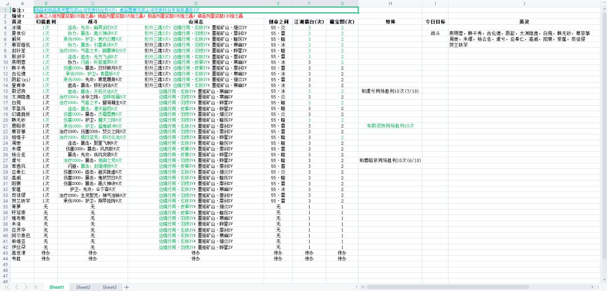607x291 pixels.
Task: Select the 幻镜胜利 header cell
Action: [x=46, y=22]
